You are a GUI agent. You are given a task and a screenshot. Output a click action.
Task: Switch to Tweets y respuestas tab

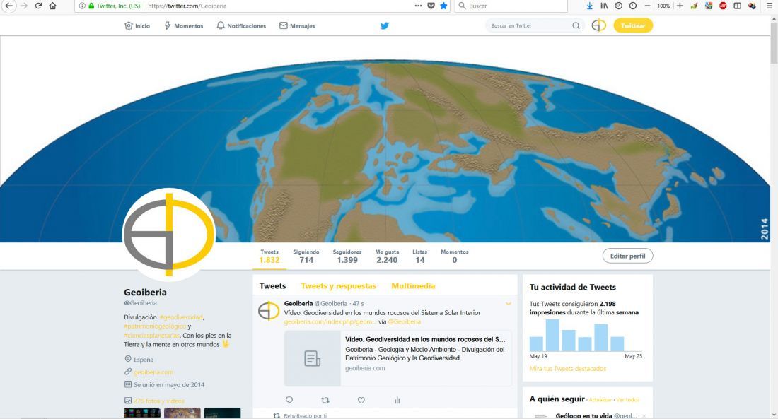tap(338, 286)
